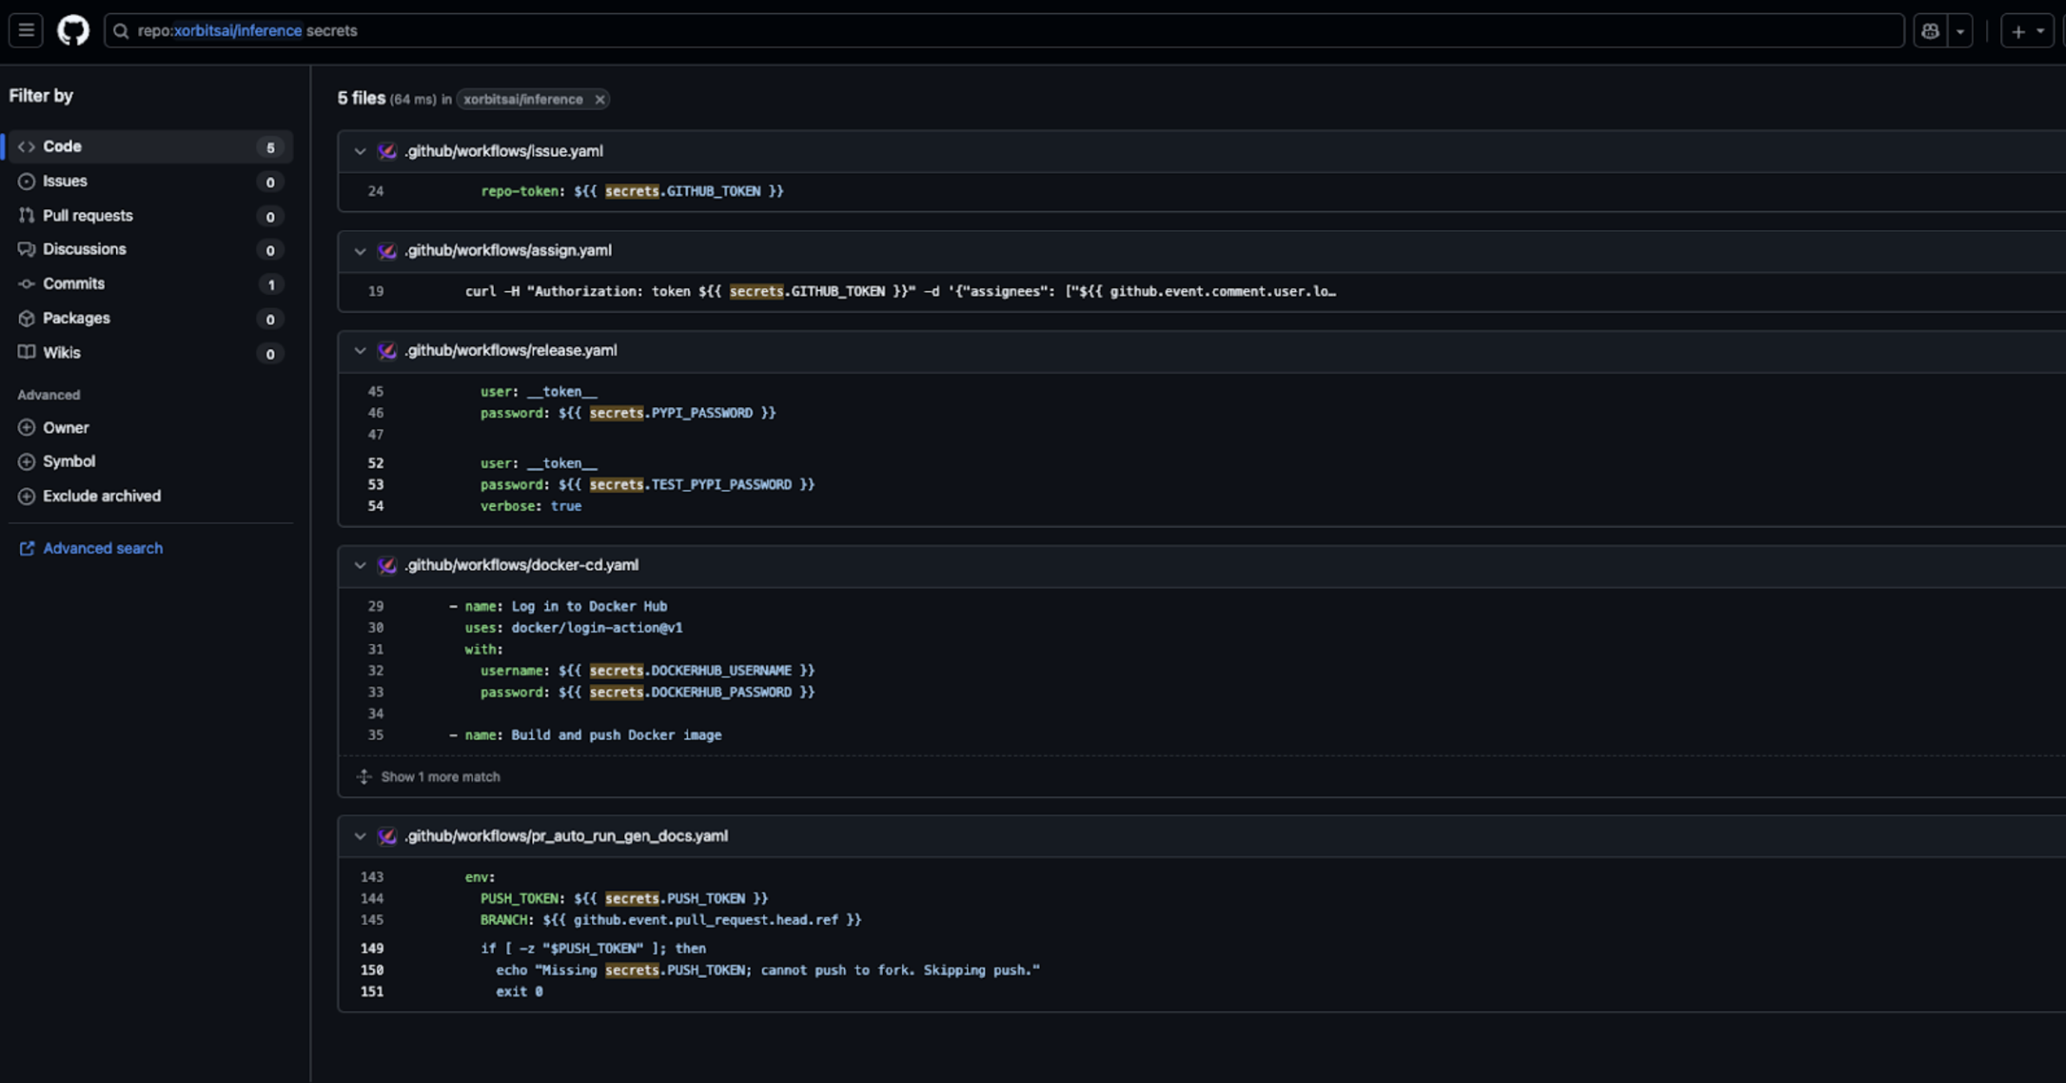Remove the xorbitsai/inference repo filter chip

click(x=600, y=100)
